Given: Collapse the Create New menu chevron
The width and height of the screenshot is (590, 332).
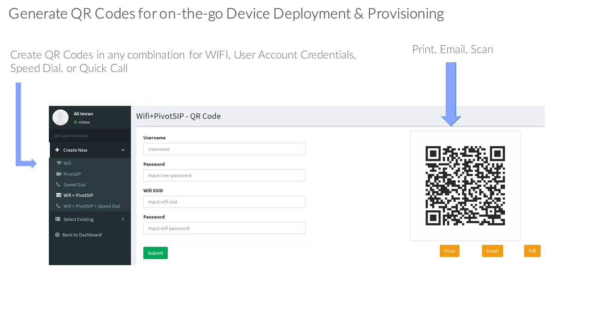Looking at the screenshot, I should coord(123,150).
